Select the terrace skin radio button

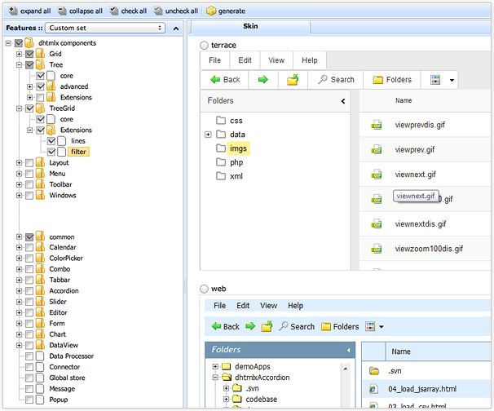click(x=204, y=46)
